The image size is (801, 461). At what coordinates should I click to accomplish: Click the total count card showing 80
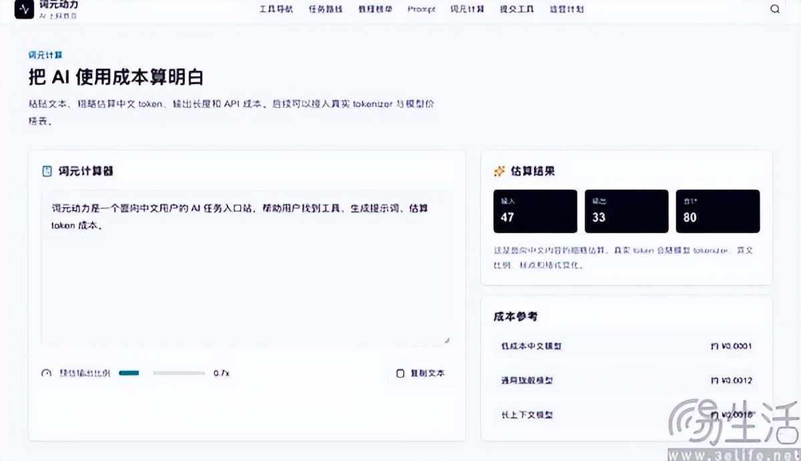pos(718,211)
